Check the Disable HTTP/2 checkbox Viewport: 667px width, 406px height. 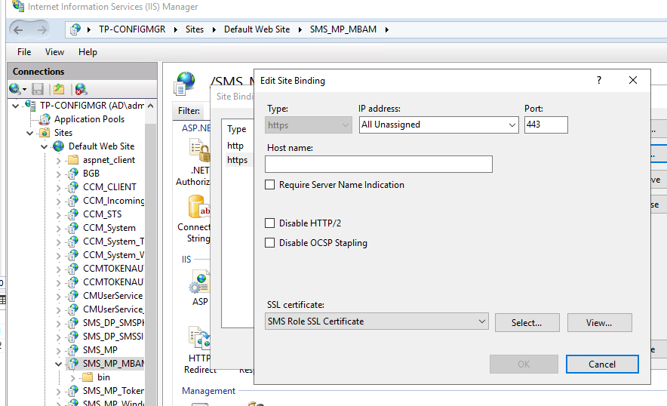pyautogui.click(x=269, y=223)
